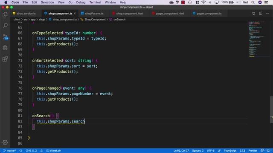Open the File menu
The height and width of the screenshot is (153, 273).
point(25,2)
